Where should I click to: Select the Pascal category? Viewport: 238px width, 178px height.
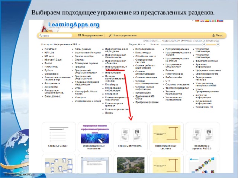coord(48,63)
